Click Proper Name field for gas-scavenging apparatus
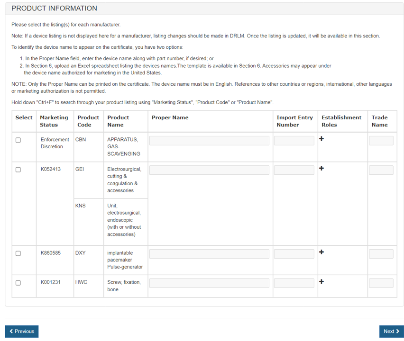404x341 pixels. (209, 141)
